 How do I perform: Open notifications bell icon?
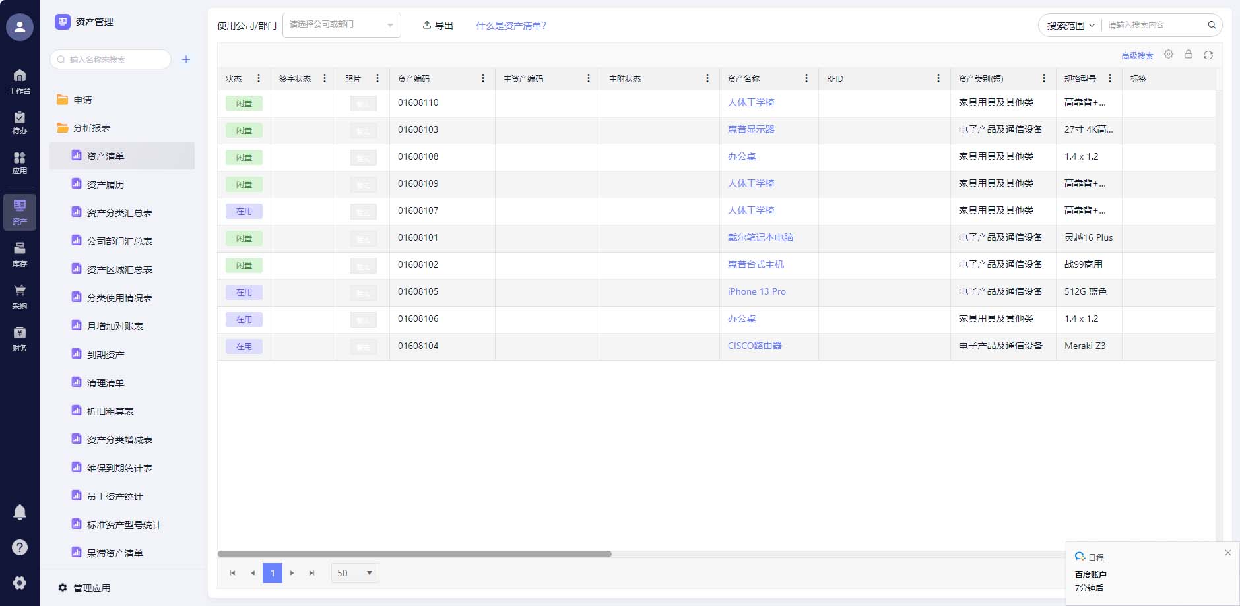pos(20,512)
